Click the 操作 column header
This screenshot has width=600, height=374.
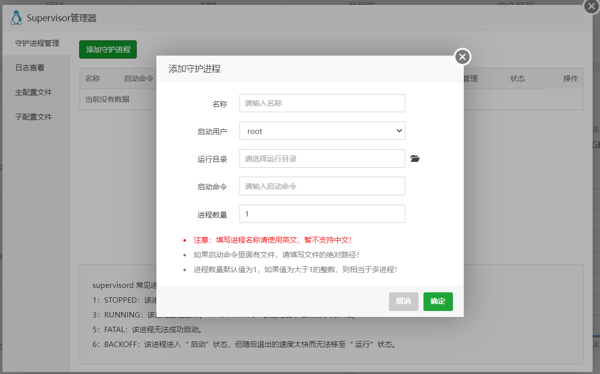pyautogui.click(x=570, y=79)
